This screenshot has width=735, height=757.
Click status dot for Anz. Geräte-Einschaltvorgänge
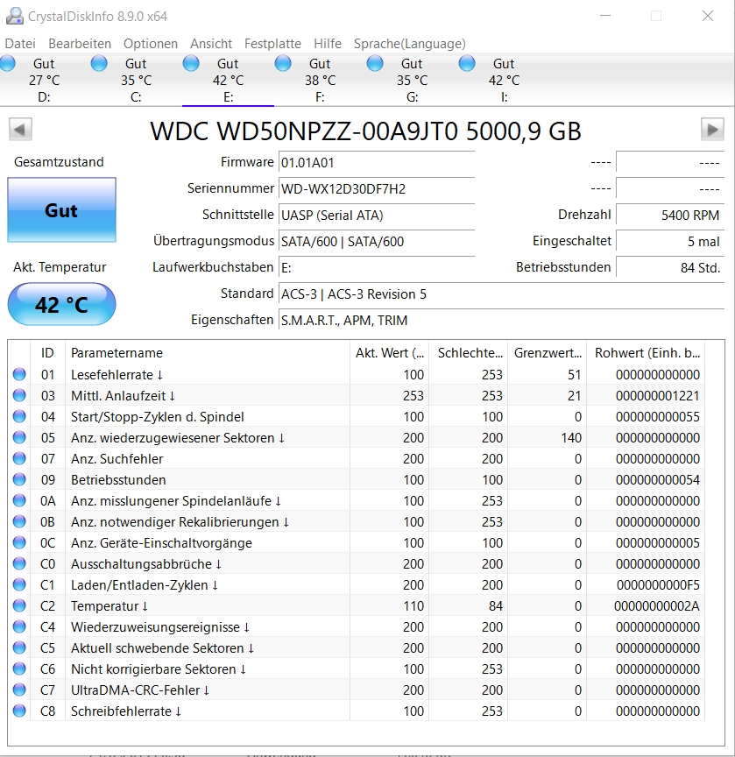pyautogui.click(x=19, y=542)
